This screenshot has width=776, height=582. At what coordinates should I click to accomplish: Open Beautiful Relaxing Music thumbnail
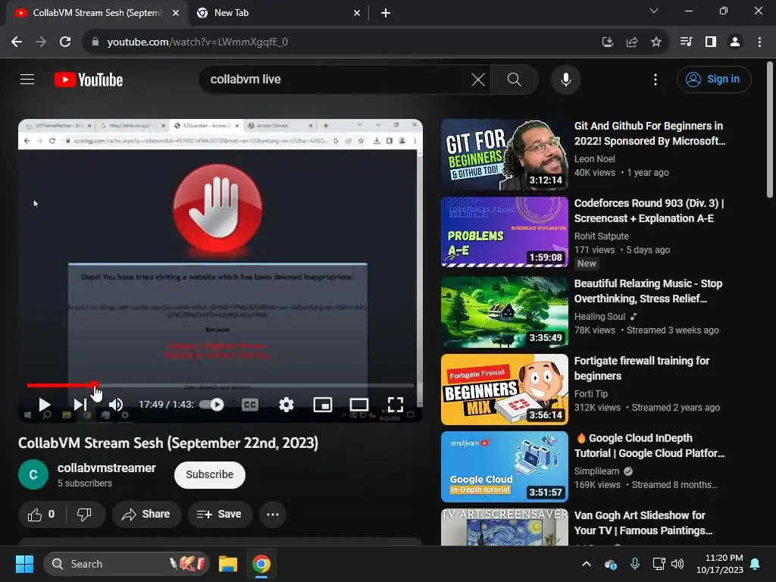[504, 311]
